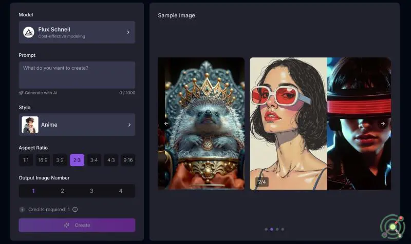Expand the Anime style chooser
The height and width of the screenshot is (244, 411).
pyautogui.click(x=77, y=125)
